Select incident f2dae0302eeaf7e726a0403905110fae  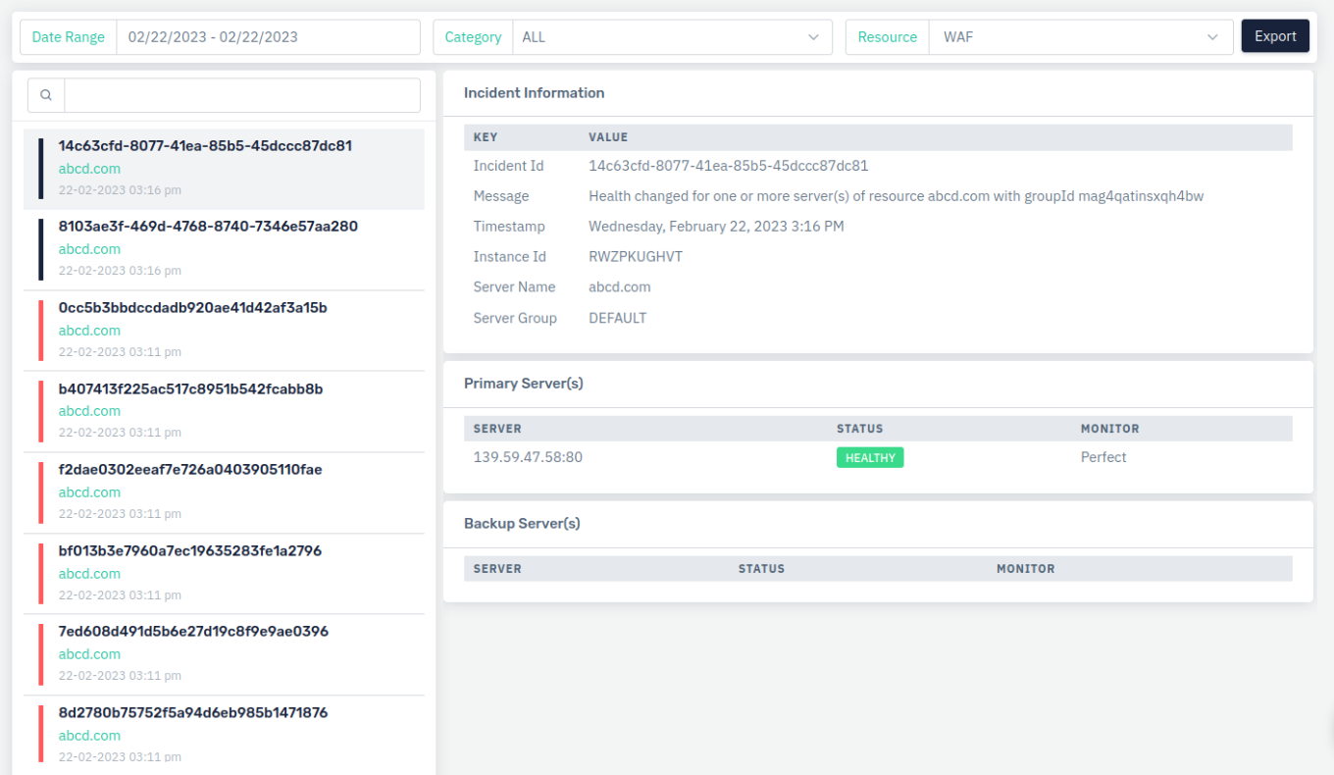(x=224, y=492)
